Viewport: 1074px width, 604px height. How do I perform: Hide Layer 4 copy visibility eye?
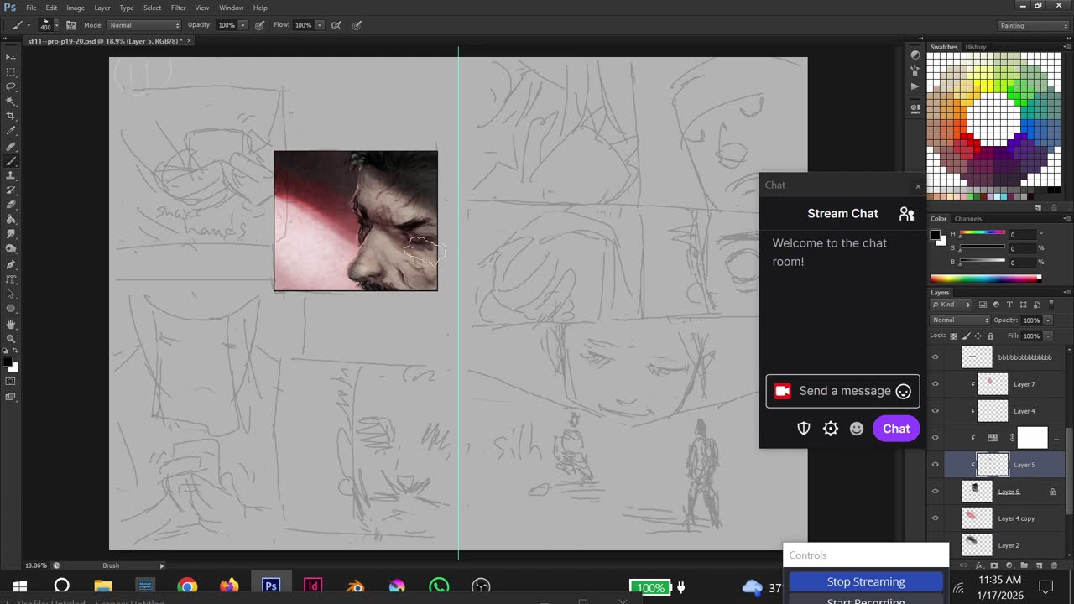point(935,518)
